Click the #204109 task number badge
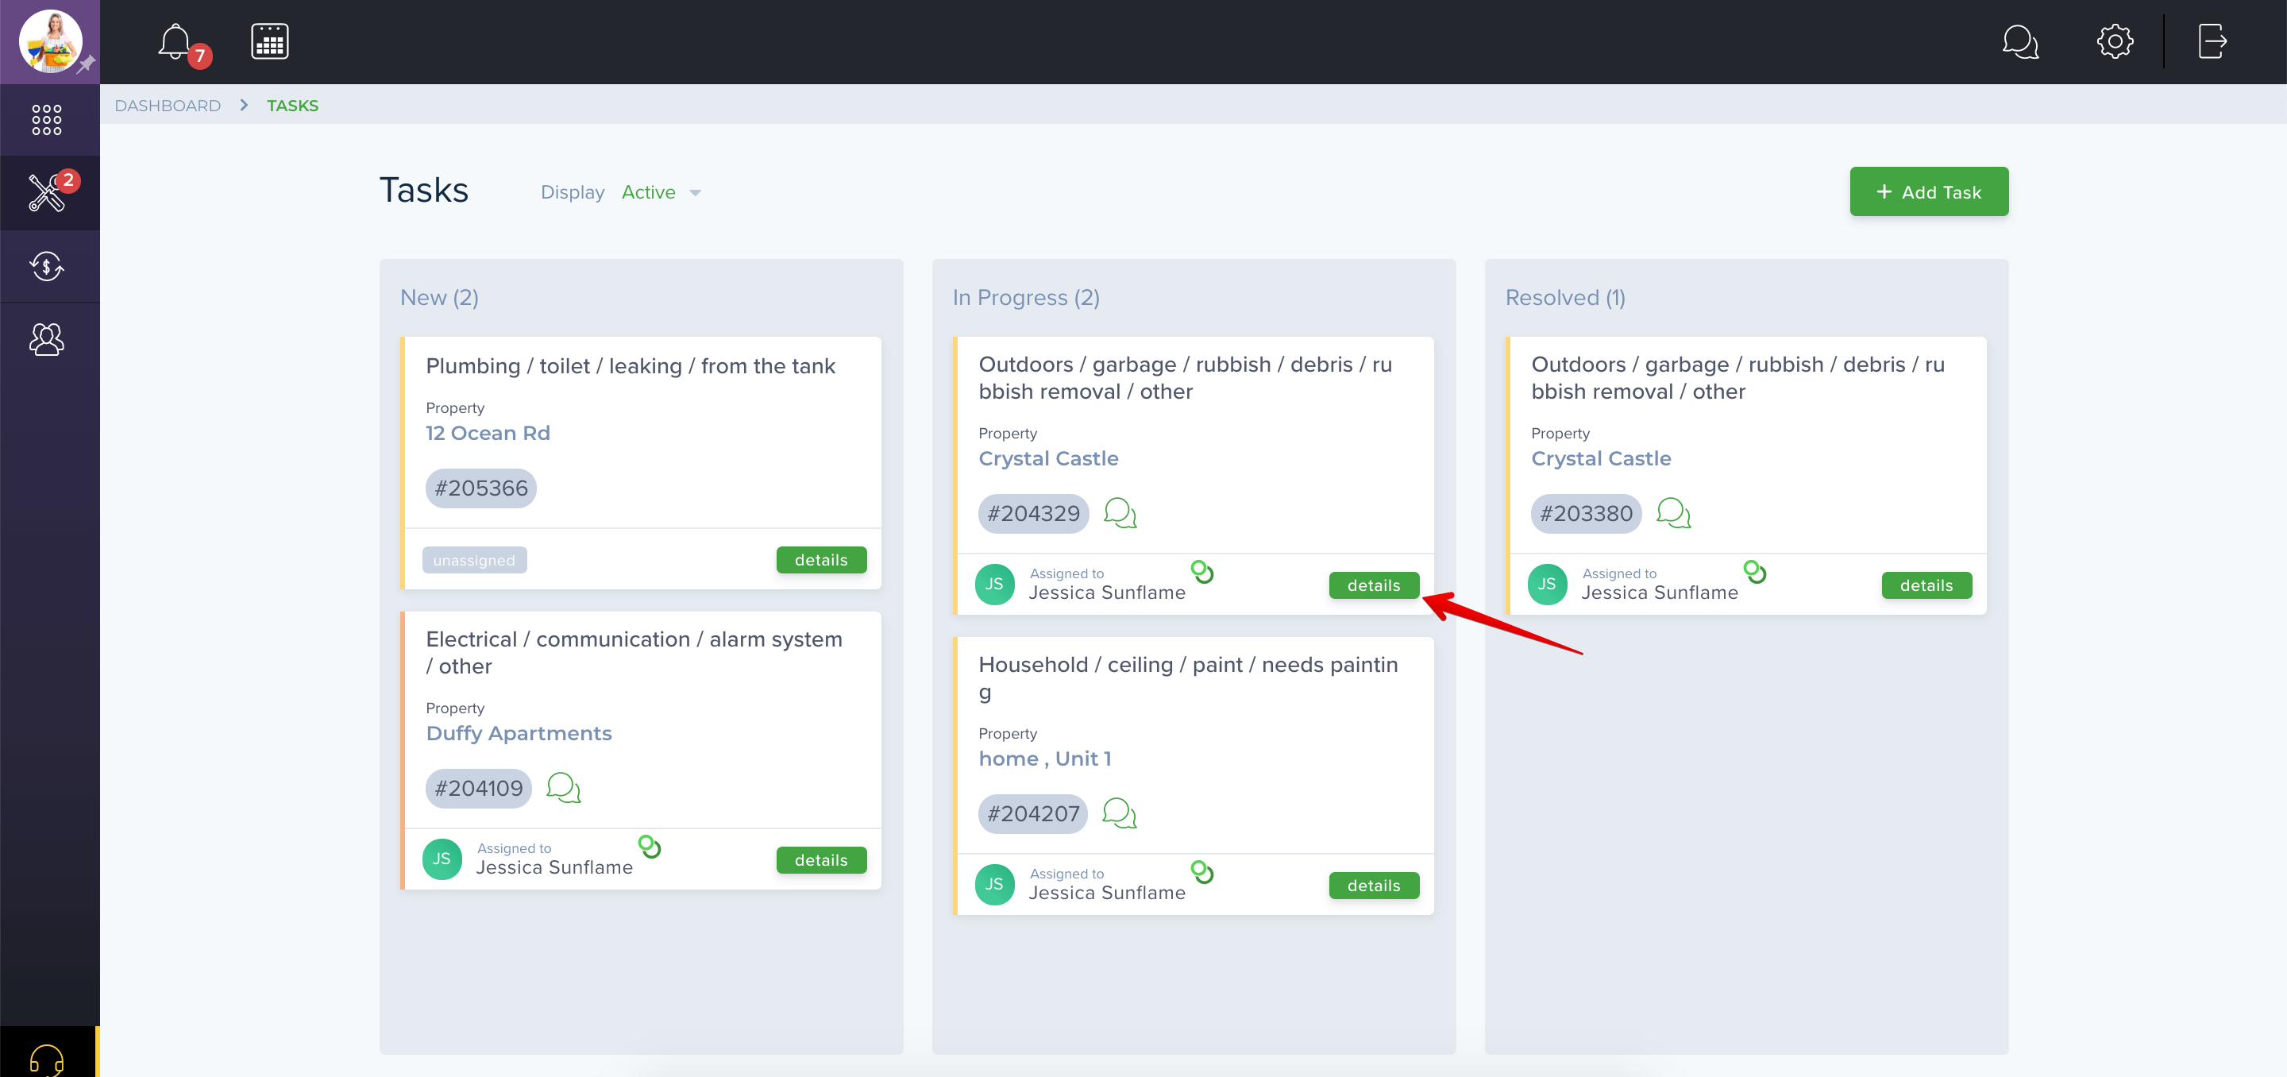 click(479, 789)
